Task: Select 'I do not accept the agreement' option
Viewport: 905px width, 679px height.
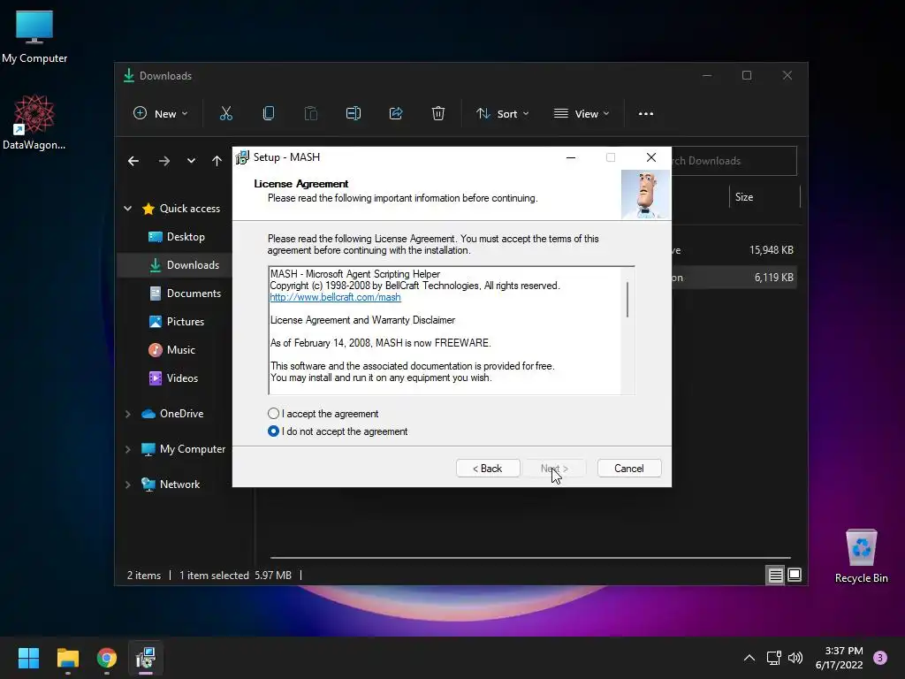Action: pos(274,431)
